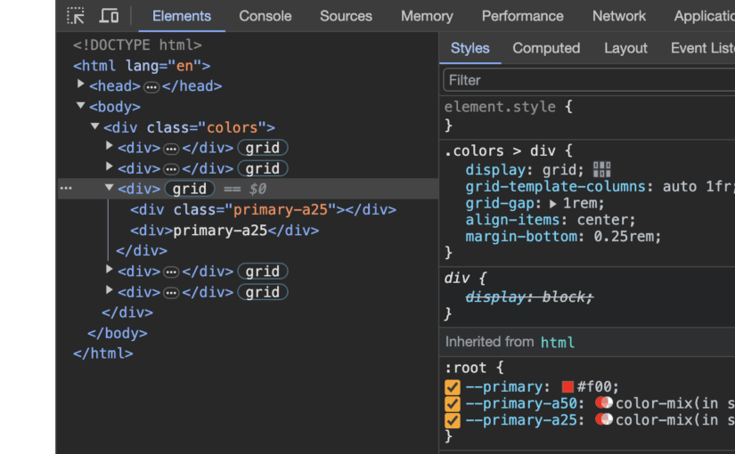735x454 pixels.
Task: Open the color-mix swatch for --primary-a50
Action: click(x=604, y=403)
